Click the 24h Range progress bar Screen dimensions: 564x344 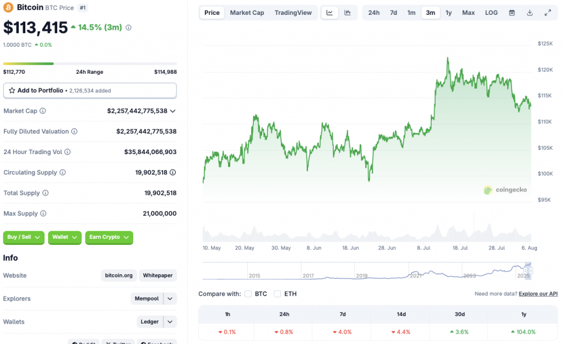(90, 64)
